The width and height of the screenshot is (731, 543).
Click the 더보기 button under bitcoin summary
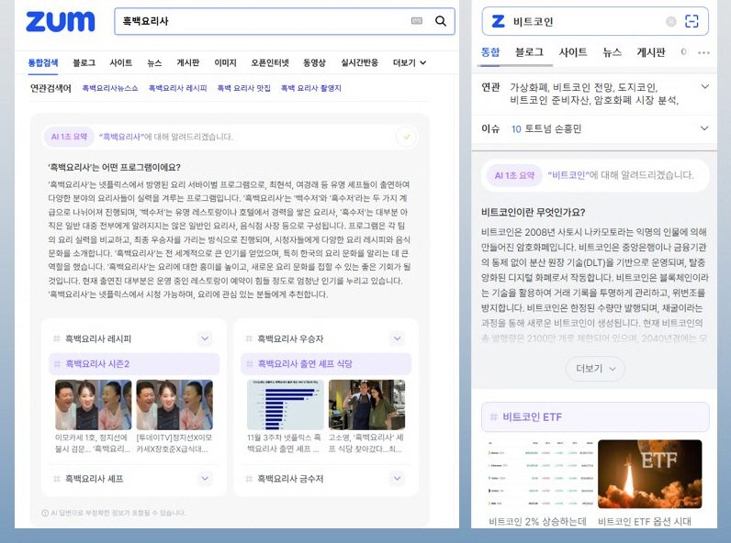595,369
